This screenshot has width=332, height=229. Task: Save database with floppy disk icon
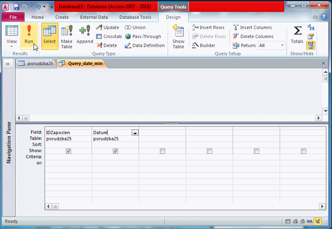point(16,7)
